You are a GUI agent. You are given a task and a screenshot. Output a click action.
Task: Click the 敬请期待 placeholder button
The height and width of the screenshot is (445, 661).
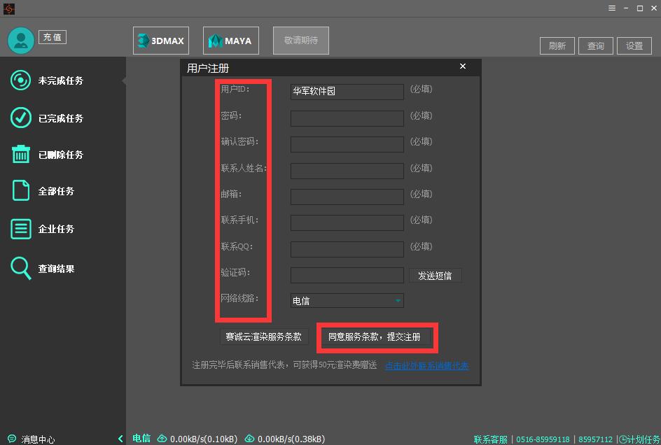click(301, 41)
